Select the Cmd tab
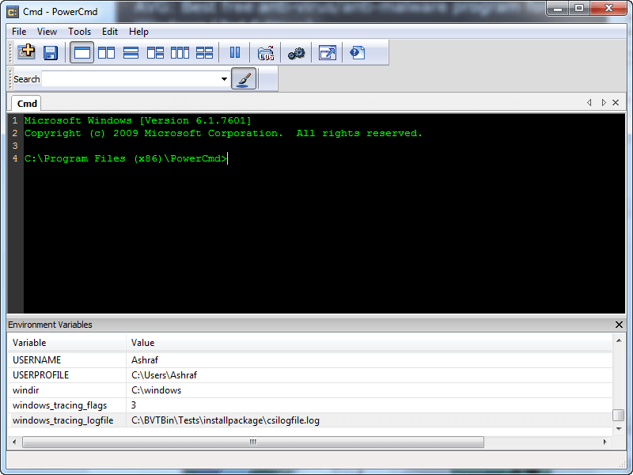This screenshot has width=633, height=475. 27,104
